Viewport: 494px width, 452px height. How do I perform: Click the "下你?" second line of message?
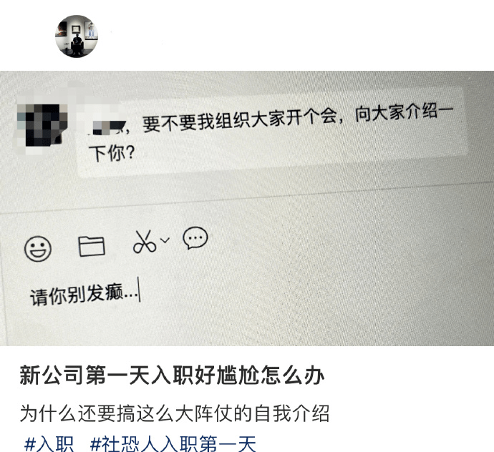(x=112, y=153)
